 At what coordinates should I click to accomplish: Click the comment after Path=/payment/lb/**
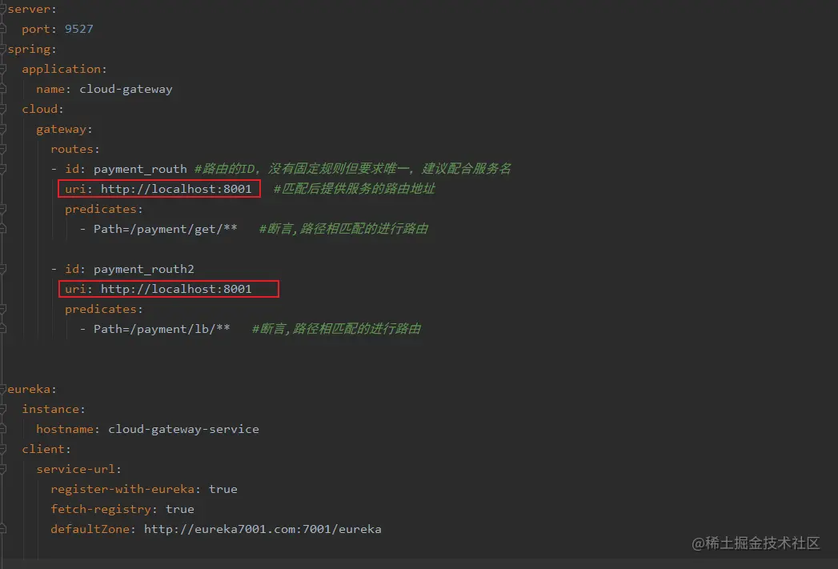[336, 329]
